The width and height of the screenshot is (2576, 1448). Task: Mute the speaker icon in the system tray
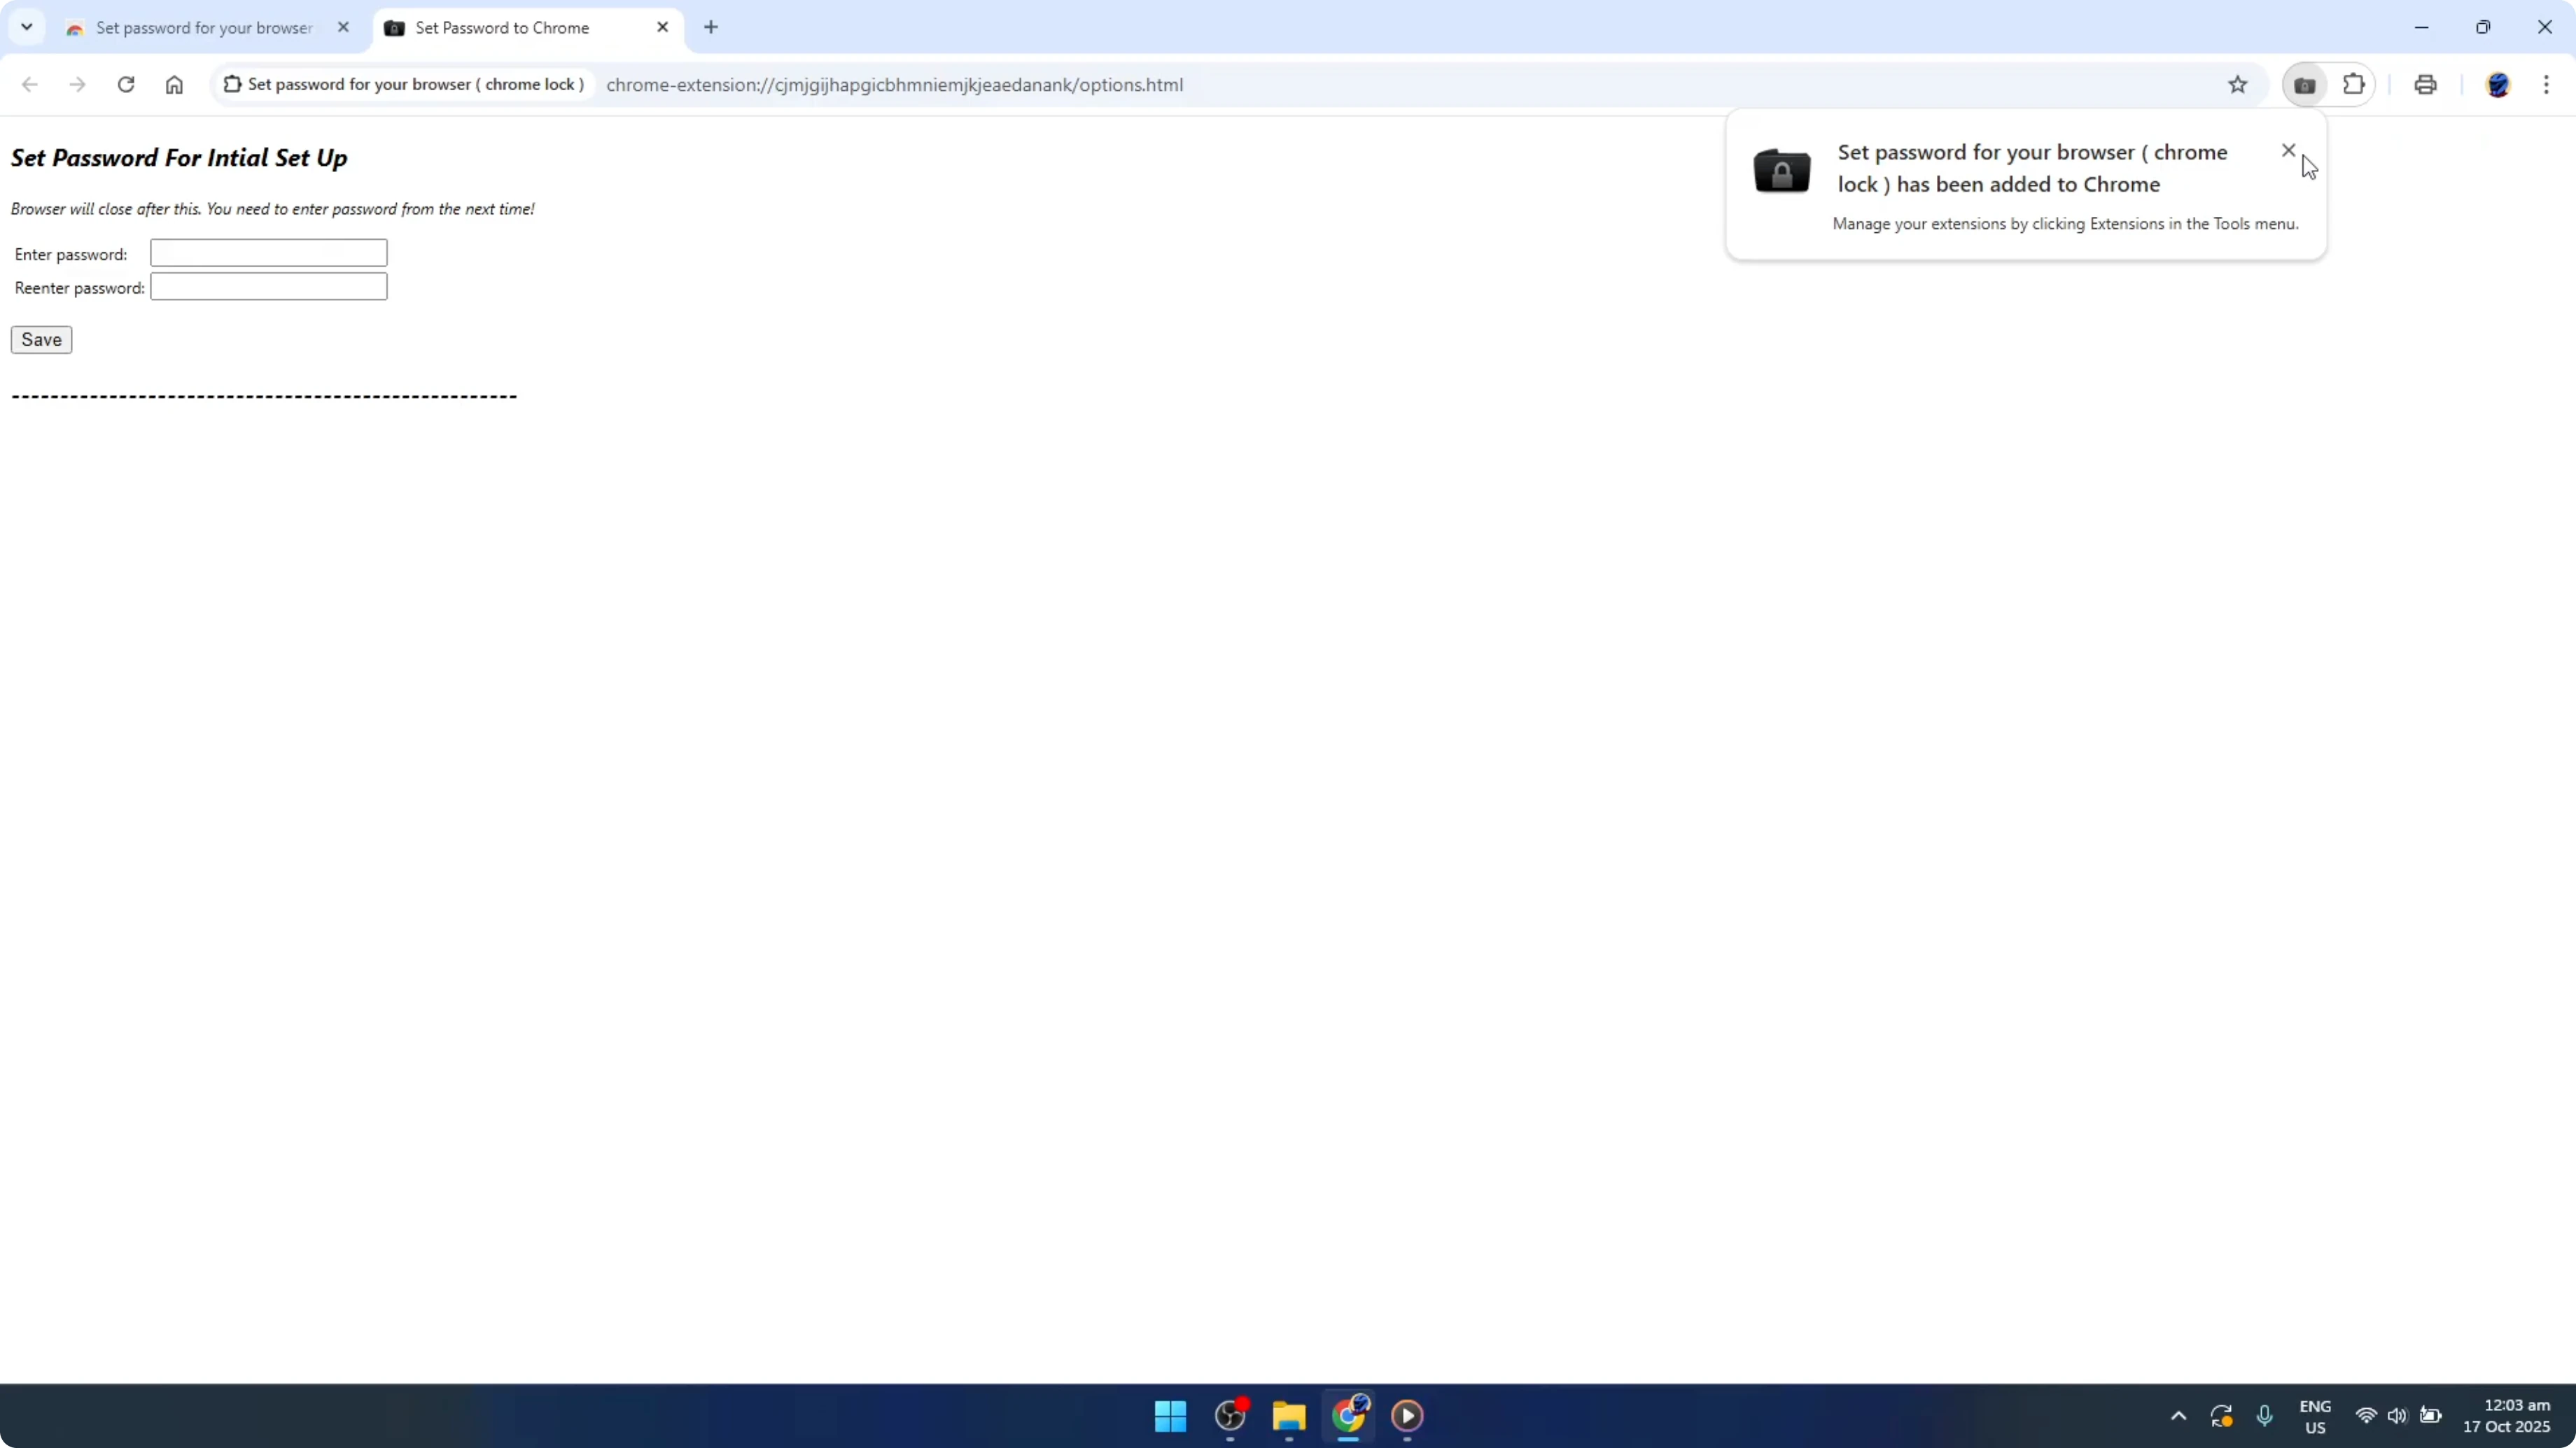(x=2399, y=1416)
